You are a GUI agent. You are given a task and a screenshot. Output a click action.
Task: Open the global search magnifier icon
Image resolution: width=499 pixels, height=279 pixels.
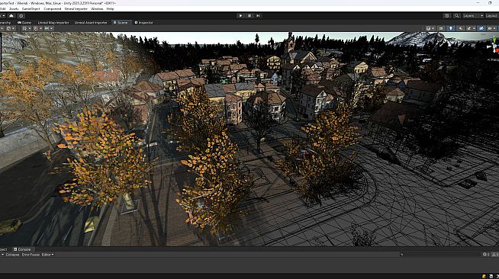tap(456, 15)
